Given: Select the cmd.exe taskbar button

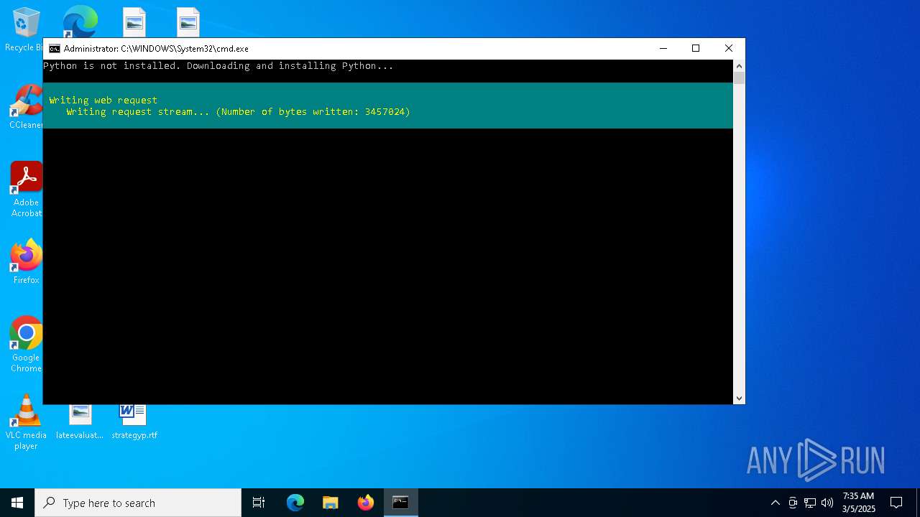Looking at the screenshot, I should coord(401,503).
